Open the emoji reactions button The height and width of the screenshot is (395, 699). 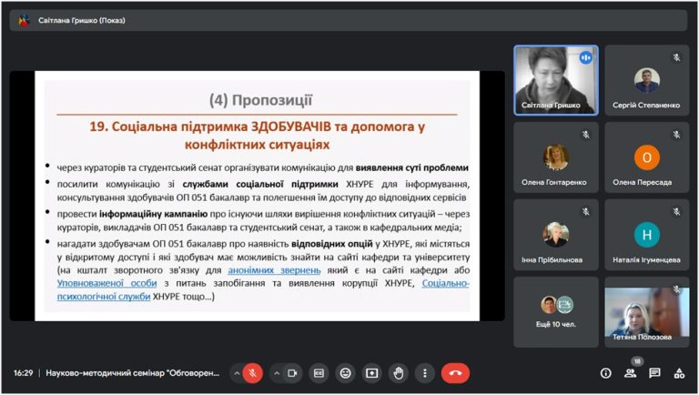point(346,373)
